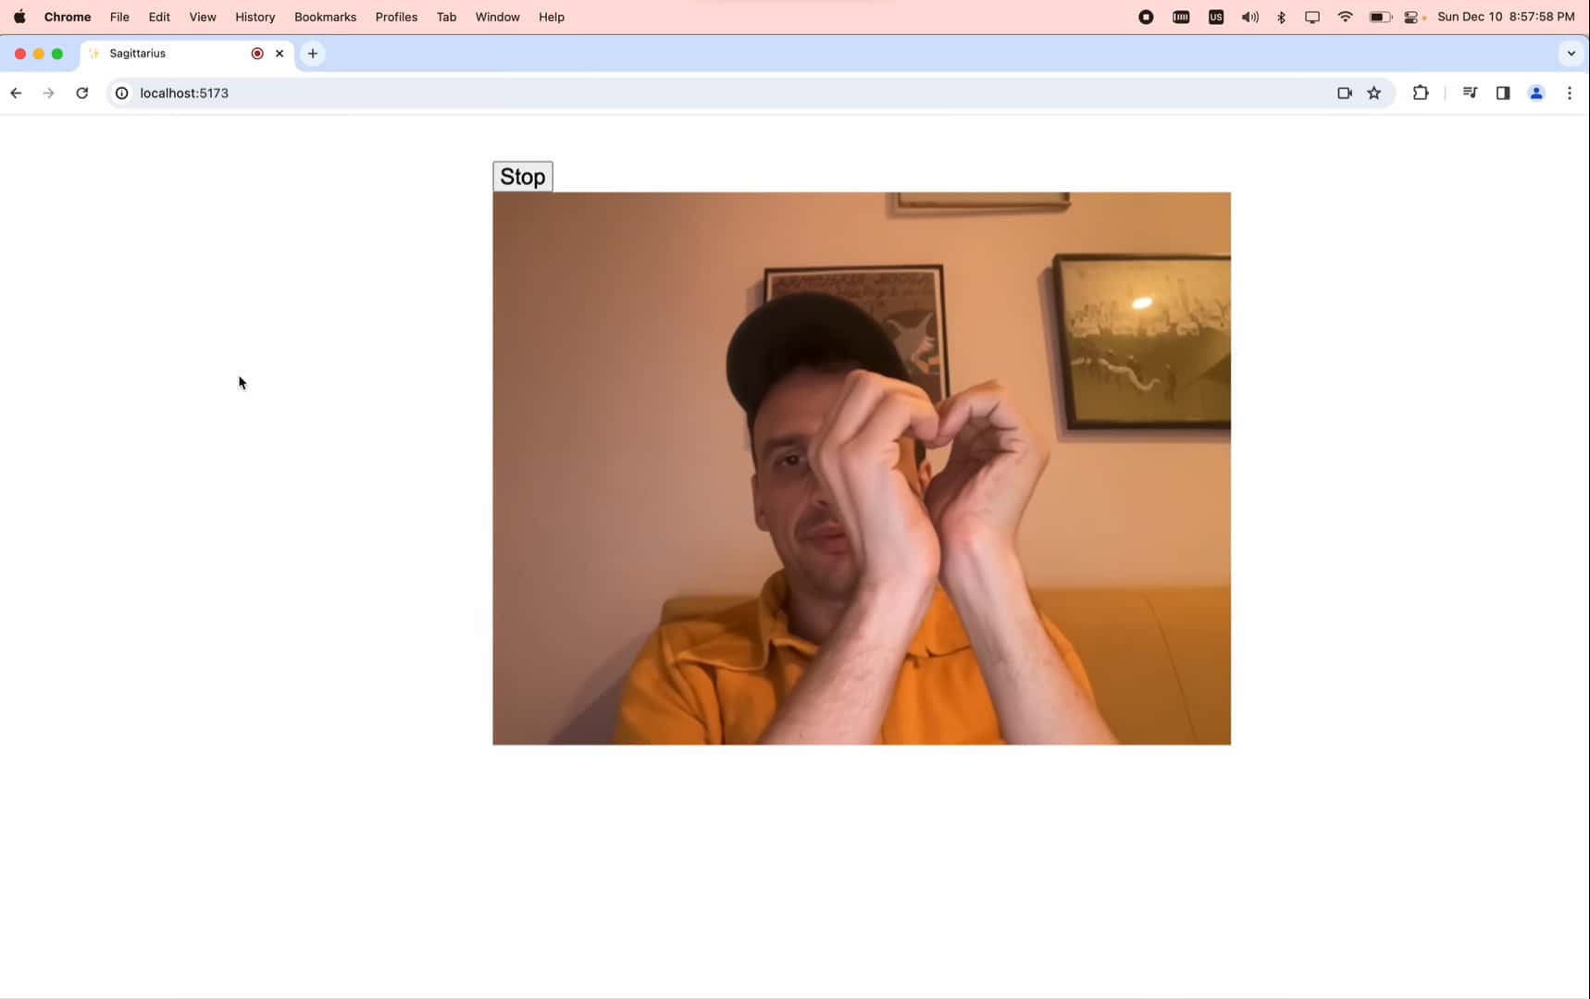The image size is (1590, 999).
Task: Open the tab search chevron dropdown
Action: pyautogui.click(x=1571, y=53)
